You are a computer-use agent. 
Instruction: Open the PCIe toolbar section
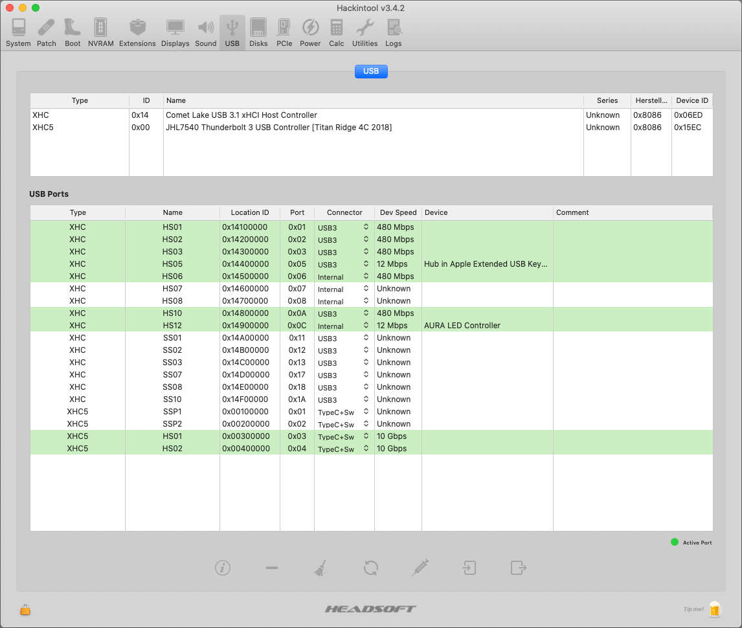click(284, 32)
